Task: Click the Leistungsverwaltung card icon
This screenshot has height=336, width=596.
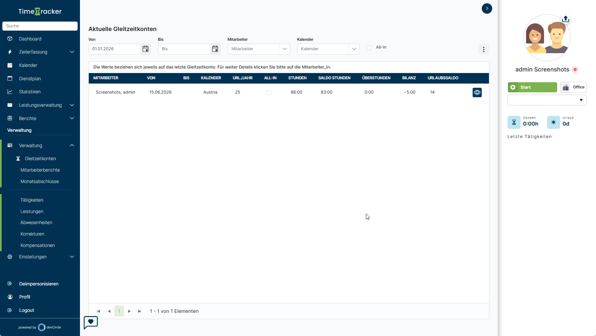Action: coord(10,105)
